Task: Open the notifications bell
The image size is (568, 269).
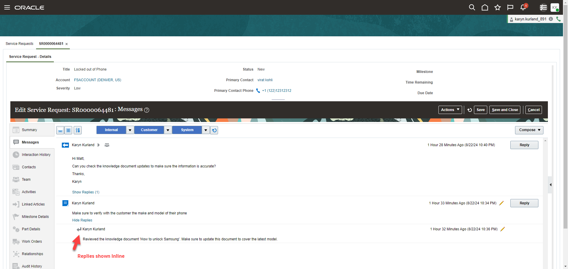Action: point(523,7)
